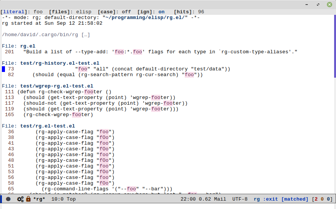Viewport: 336px width, 209px height.
Task: Maximize the Emacs window
Action: (x=318, y=5)
